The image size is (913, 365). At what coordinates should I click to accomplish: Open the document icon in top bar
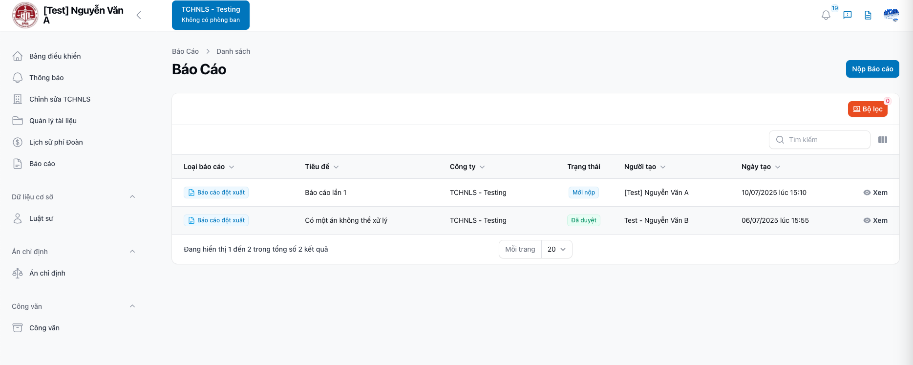[x=868, y=15]
